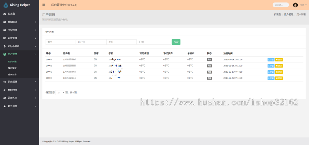309x145 pixels.
Task: Click 登录 button for user 10000
Action: click(279, 78)
